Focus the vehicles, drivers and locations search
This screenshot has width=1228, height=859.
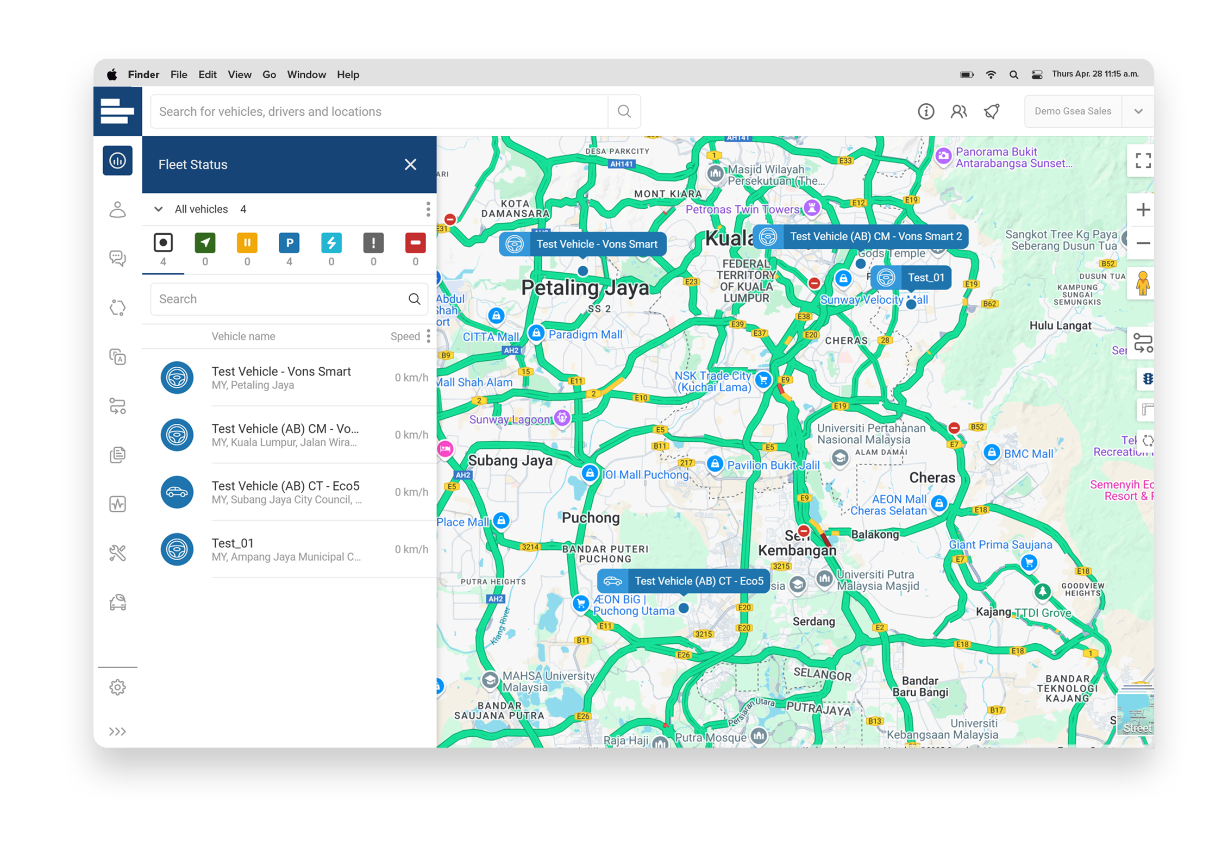(379, 111)
